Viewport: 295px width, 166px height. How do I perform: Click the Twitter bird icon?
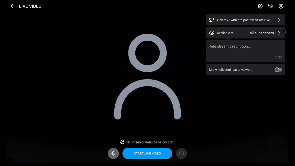[212, 20]
